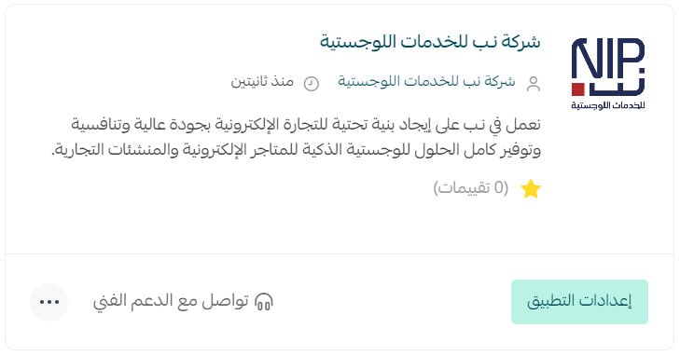Click the person icon beside developer name
This screenshot has width=680, height=356.
533,84
